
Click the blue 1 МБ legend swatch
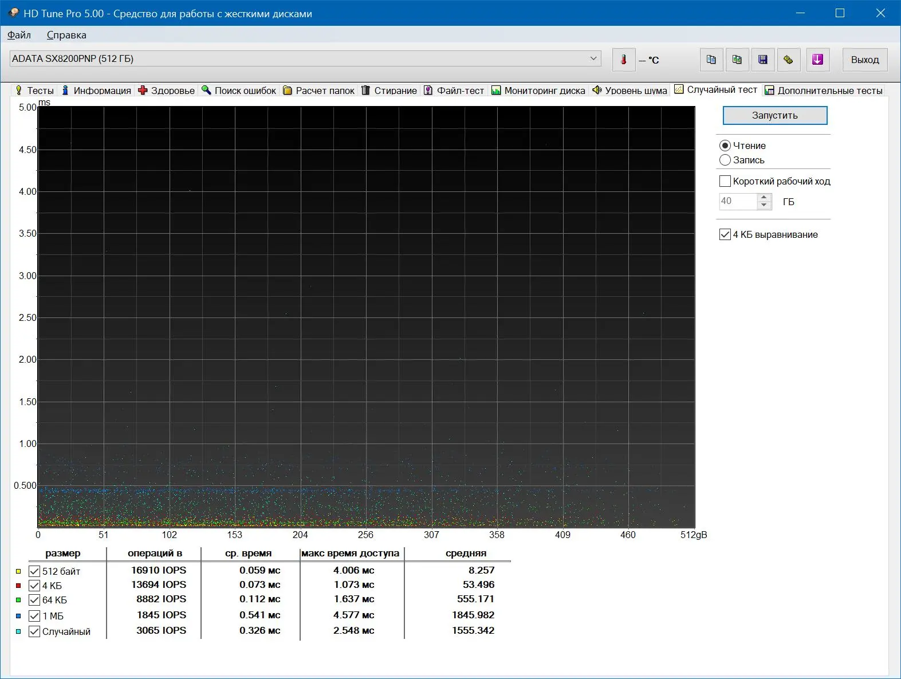(18, 616)
